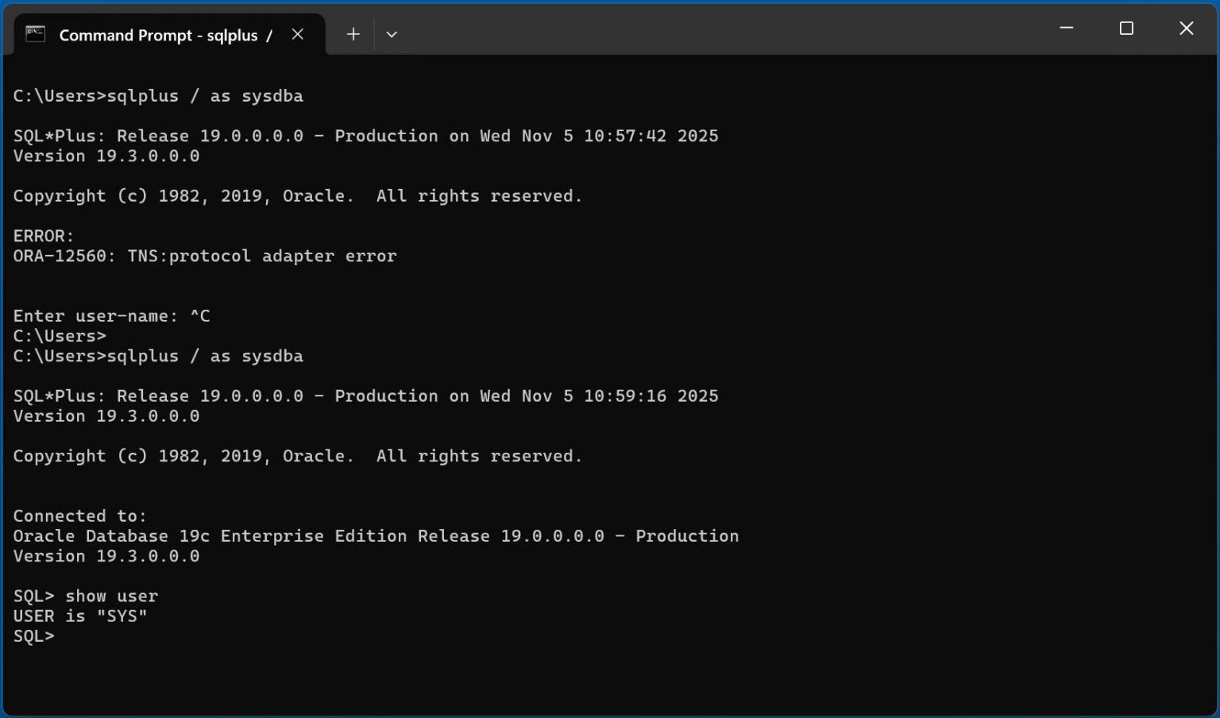Select the Command Prompt - sqlplus tab
Image resolution: width=1220 pixels, height=718 pixels.
coord(159,34)
